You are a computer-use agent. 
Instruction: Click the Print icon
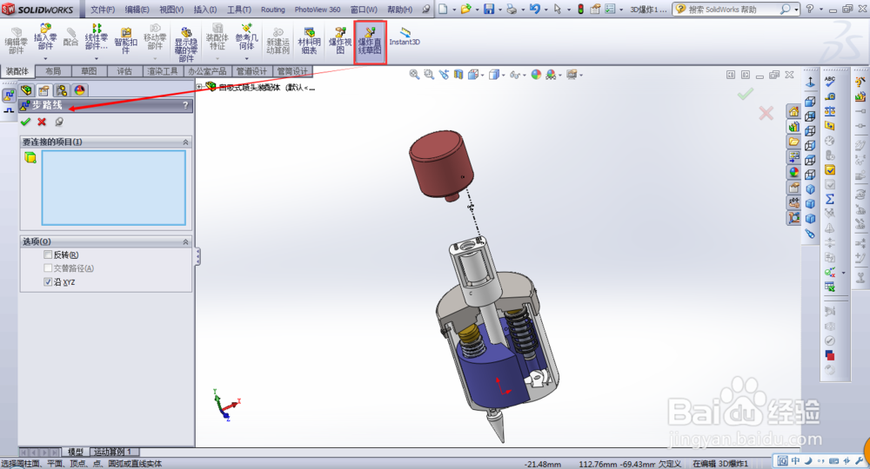511,9
